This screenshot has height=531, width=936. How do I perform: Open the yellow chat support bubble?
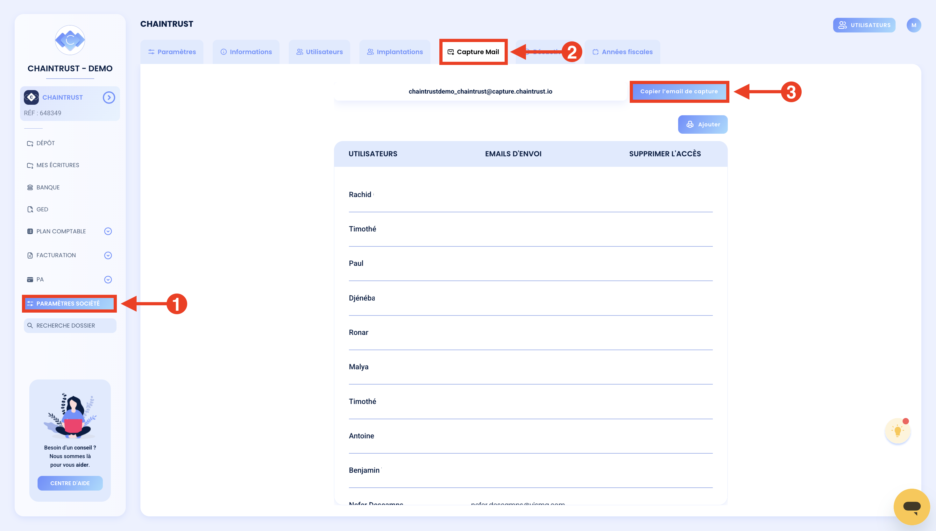pyautogui.click(x=911, y=506)
